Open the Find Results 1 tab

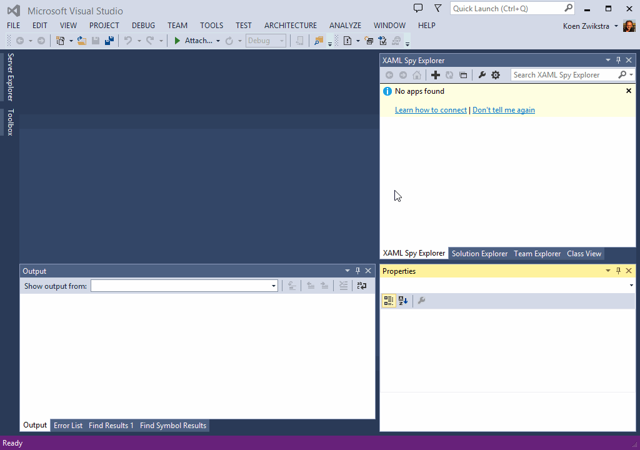111,426
